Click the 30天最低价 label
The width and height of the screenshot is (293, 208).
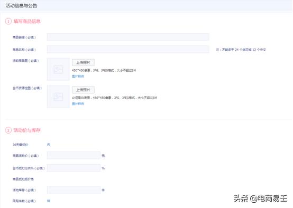click(x=20, y=145)
